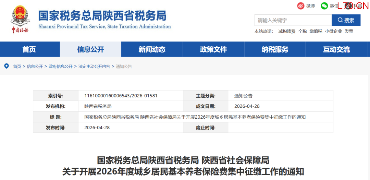
Task: Switch to 纳税服务 navigation tab
Action: 275,49
